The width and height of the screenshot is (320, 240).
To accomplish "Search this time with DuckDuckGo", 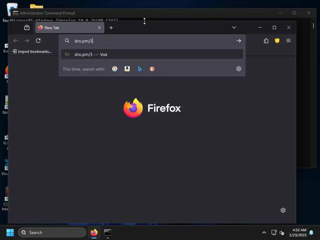I will [152, 69].
